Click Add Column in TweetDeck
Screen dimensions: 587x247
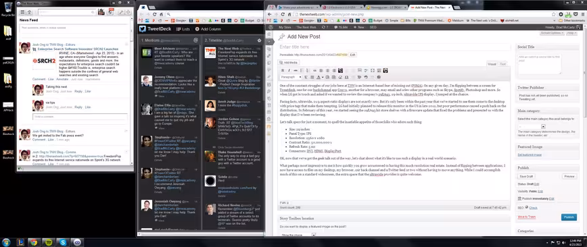point(208,29)
